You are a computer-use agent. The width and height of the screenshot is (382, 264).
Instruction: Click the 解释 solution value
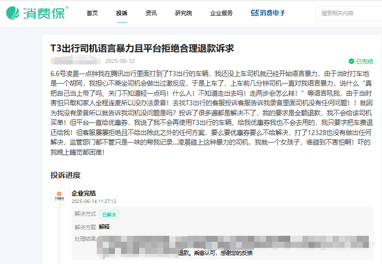(x=104, y=227)
